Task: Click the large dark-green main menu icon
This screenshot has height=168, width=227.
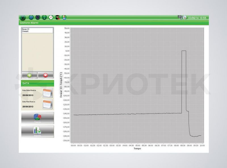Action: [x=23, y=18]
